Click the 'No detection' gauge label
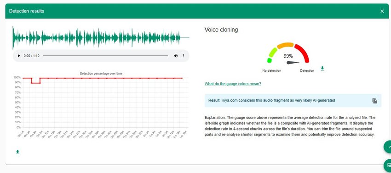This screenshot has width=391, height=173. click(x=271, y=71)
